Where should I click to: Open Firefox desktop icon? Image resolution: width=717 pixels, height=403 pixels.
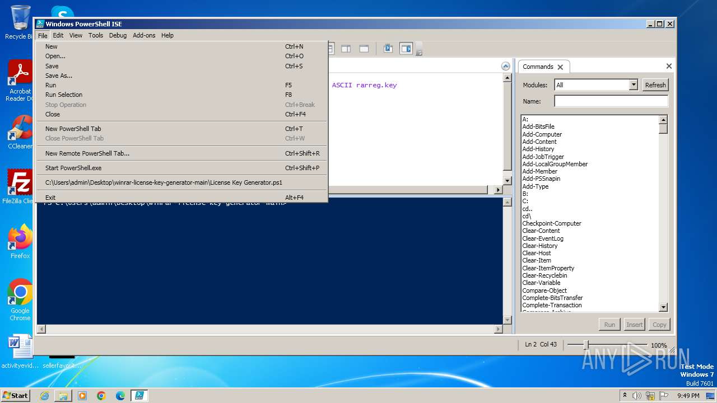tap(20, 242)
